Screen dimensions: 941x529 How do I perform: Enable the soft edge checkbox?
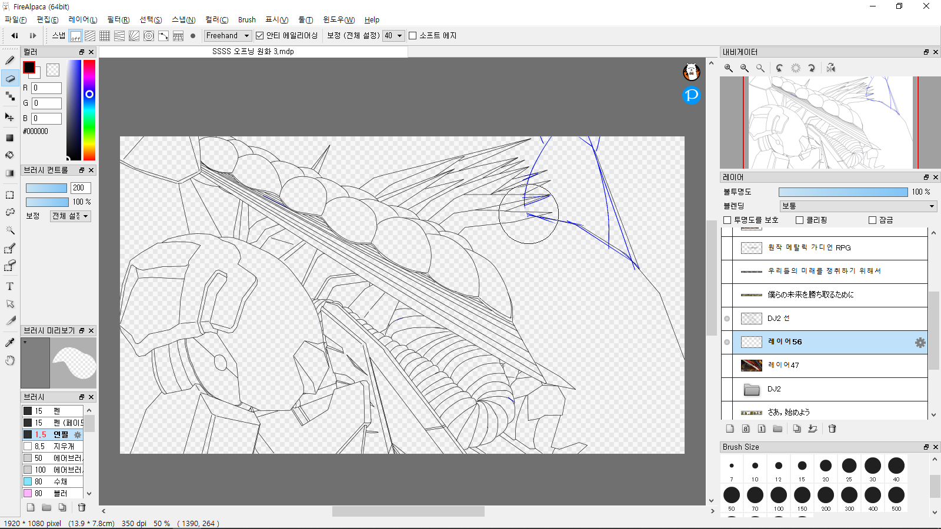[413, 36]
